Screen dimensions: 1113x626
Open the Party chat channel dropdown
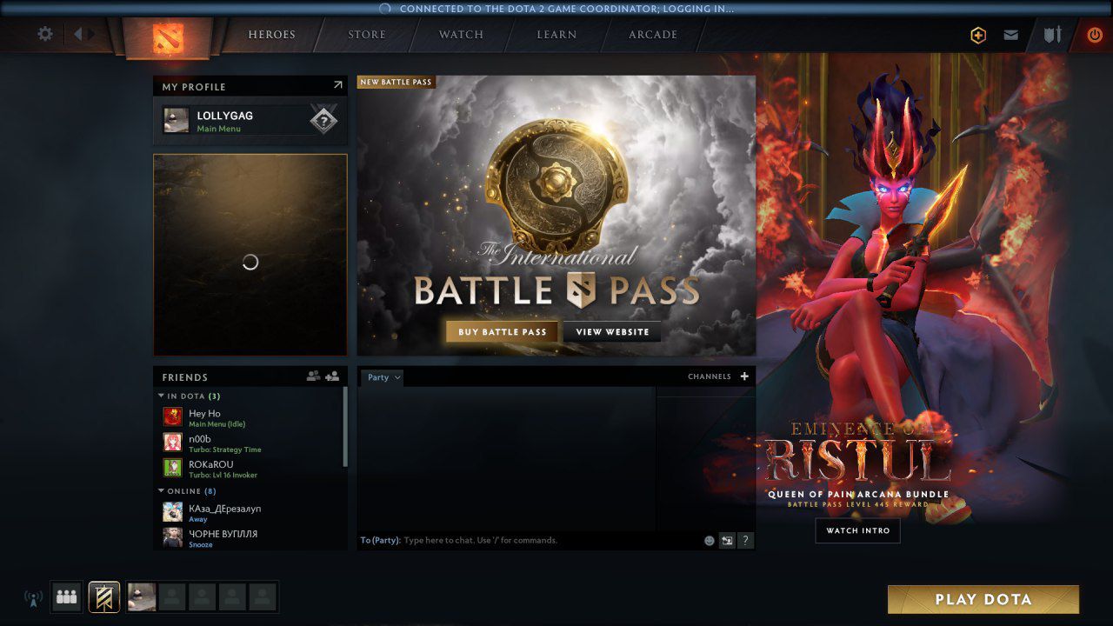[383, 377]
